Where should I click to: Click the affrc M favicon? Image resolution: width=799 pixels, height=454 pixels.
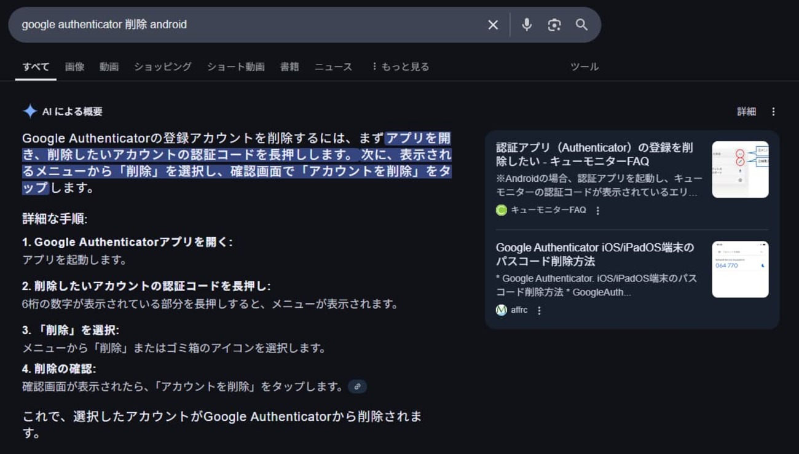pyautogui.click(x=501, y=310)
